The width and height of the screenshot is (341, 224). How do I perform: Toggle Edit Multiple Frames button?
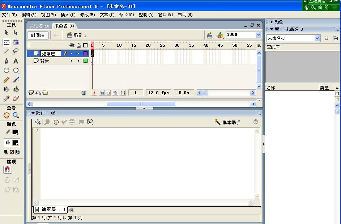(115, 93)
